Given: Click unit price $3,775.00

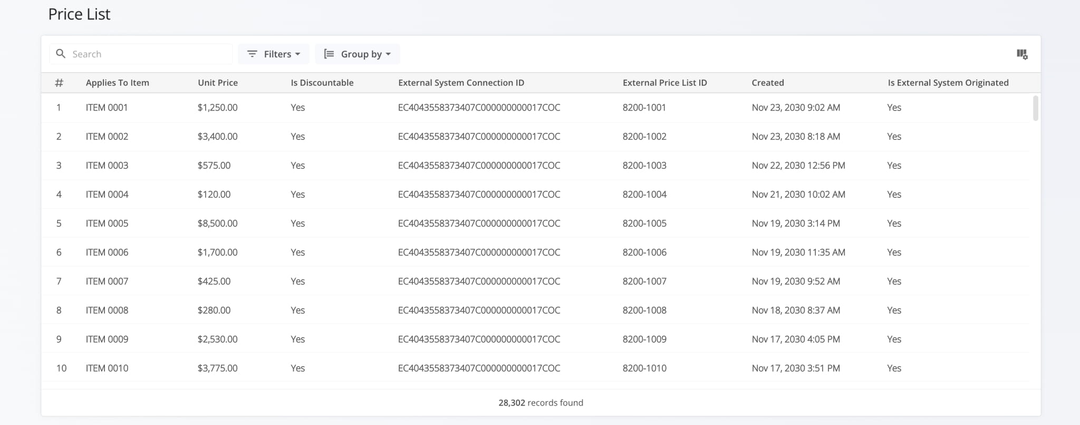Looking at the screenshot, I should click(217, 368).
